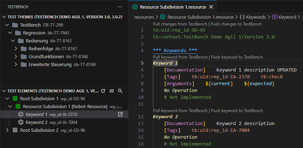303x148 pixels.
Task: Click the '${expected}' variable
Action: 259,84
